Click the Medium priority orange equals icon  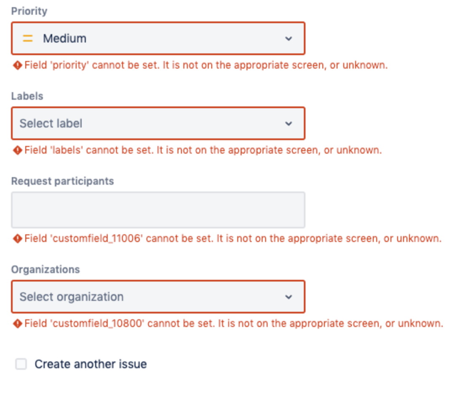28,38
